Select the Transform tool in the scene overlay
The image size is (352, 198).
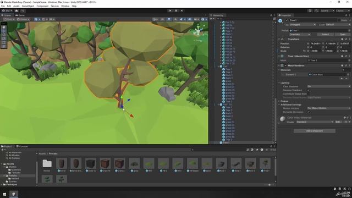pos(4,46)
